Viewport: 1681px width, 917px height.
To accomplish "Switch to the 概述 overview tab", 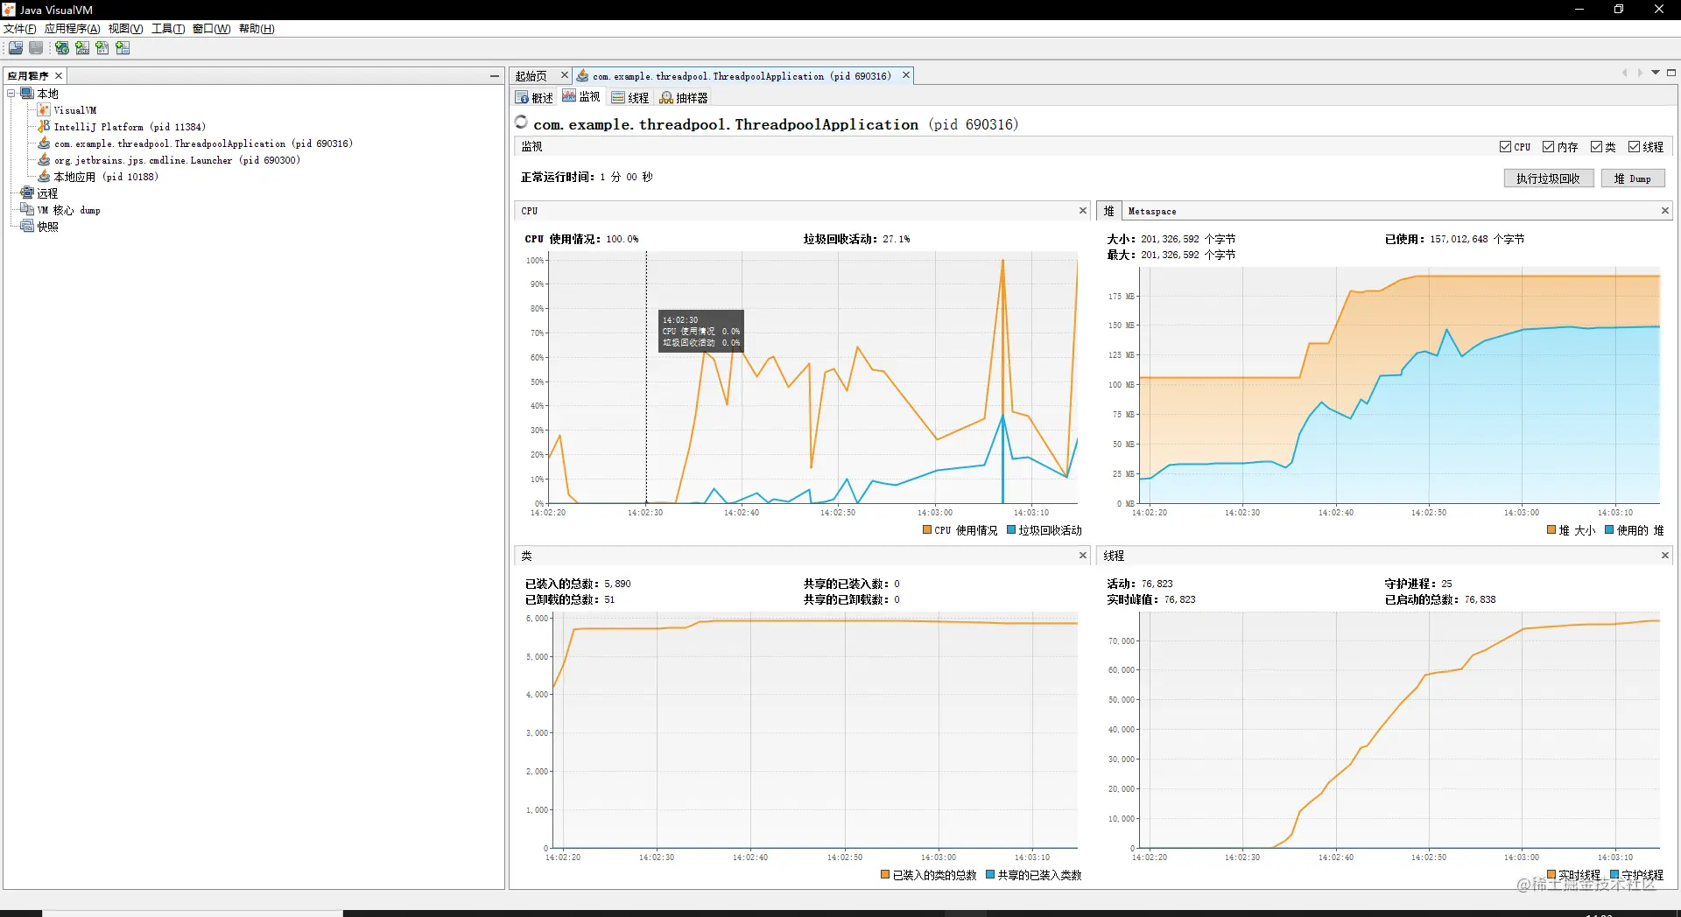I will [x=535, y=98].
